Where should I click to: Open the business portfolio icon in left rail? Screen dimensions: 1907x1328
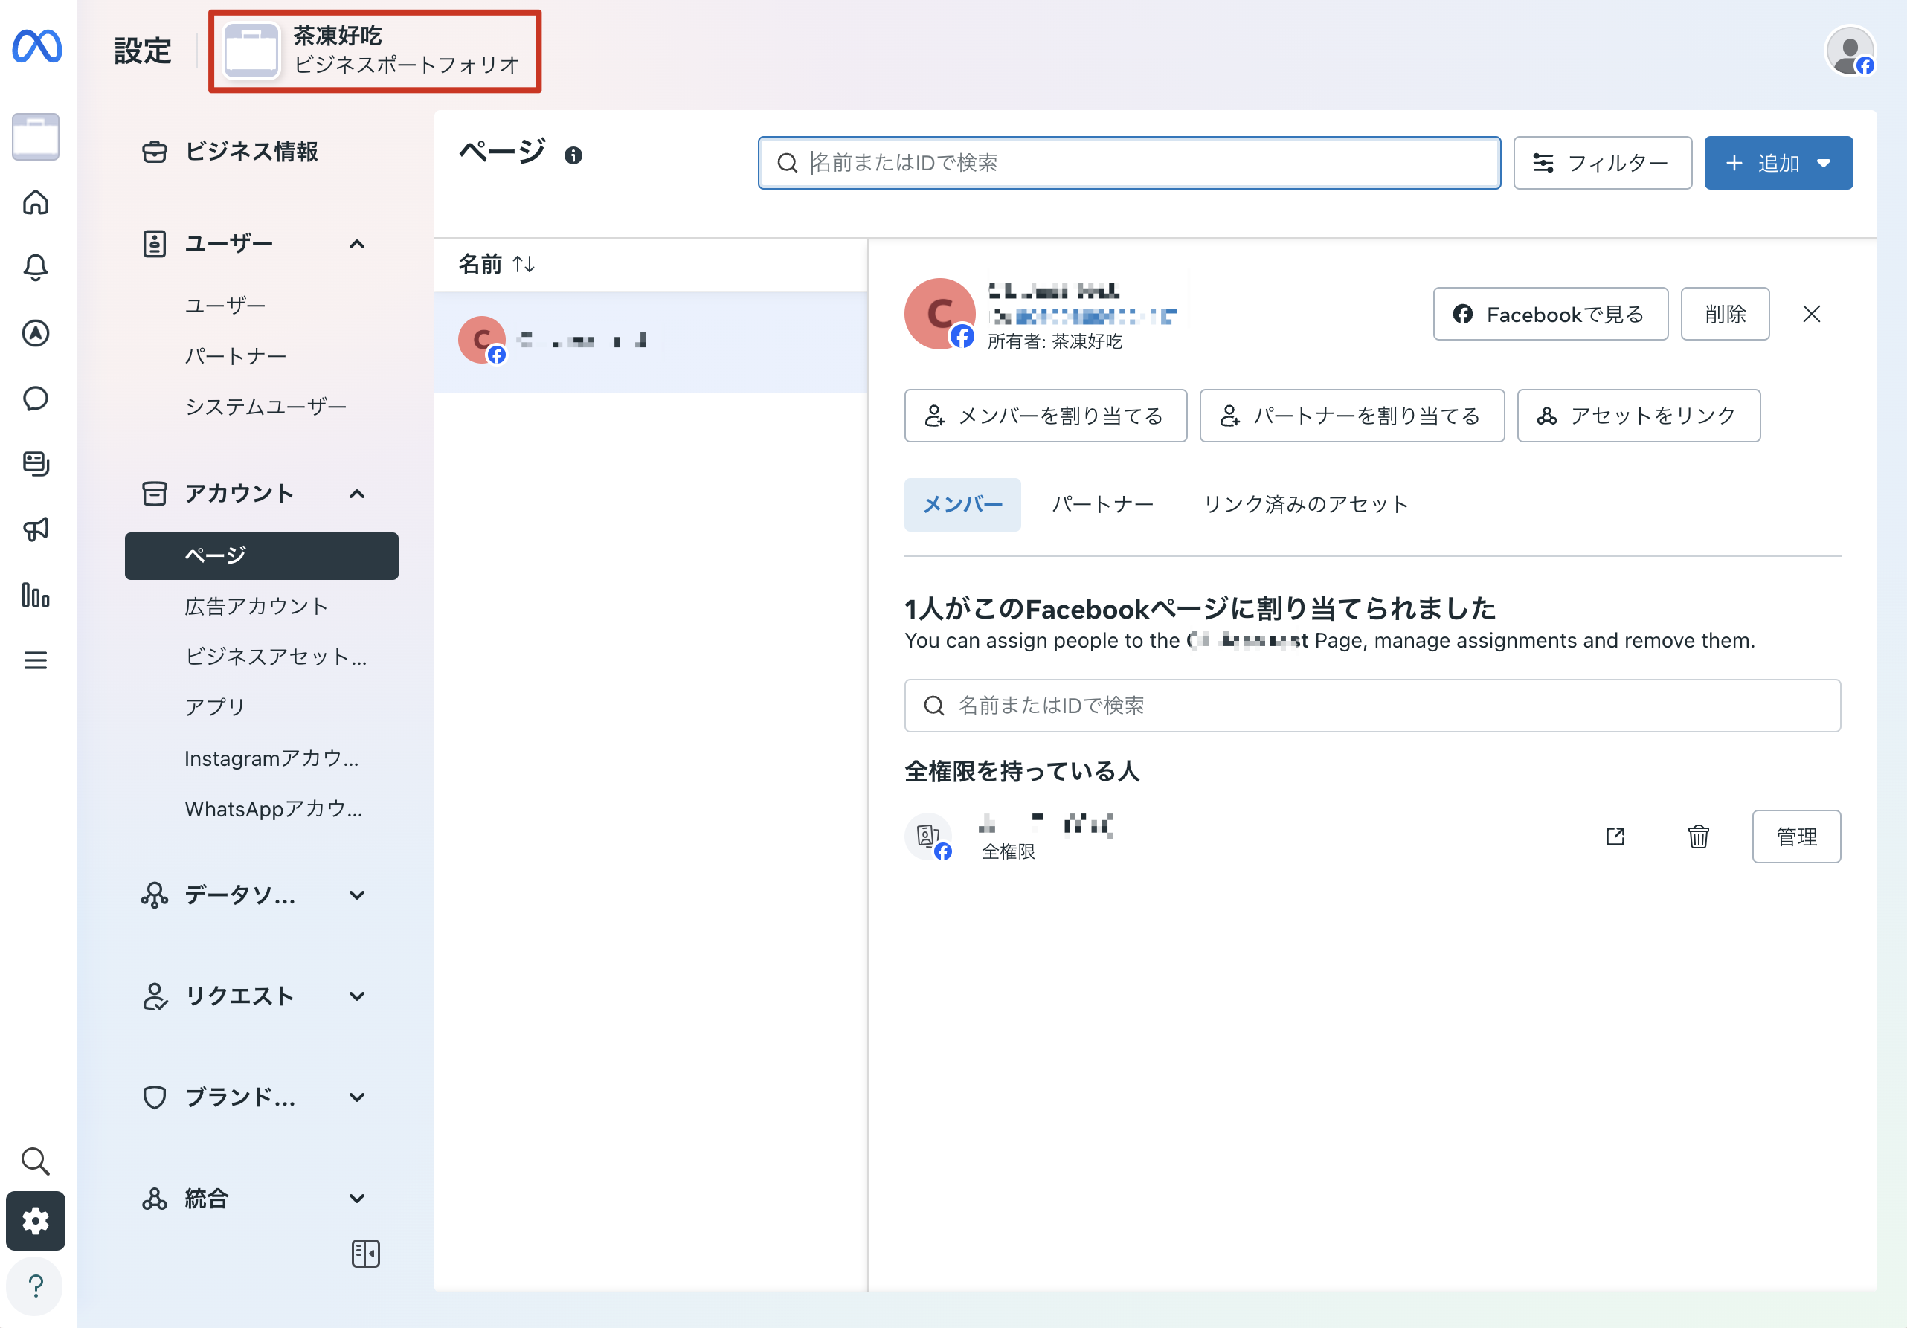36,136
